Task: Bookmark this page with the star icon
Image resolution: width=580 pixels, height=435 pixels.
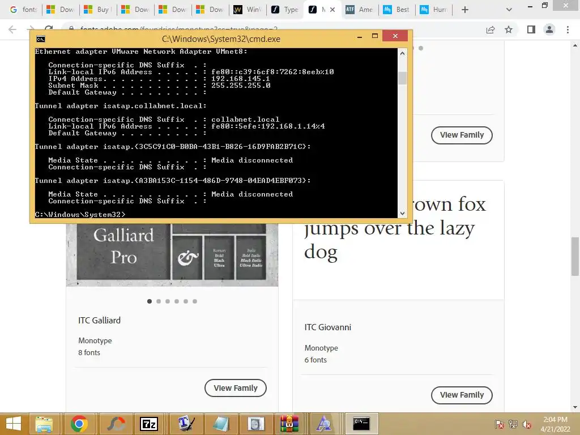Action: click(x=509, y=29)
